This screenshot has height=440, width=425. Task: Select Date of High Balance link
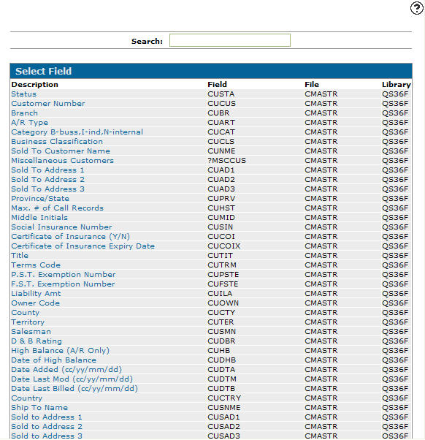53,360
